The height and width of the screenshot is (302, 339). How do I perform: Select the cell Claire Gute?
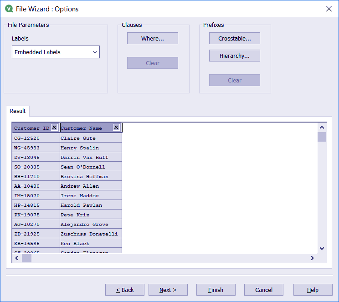point(91,138)
